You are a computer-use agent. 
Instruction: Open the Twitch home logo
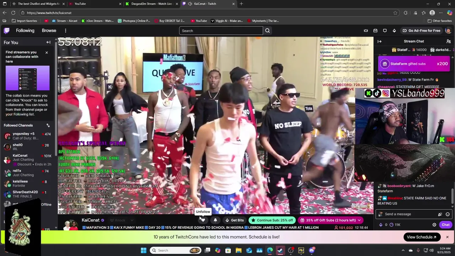[x=7, y=31]
